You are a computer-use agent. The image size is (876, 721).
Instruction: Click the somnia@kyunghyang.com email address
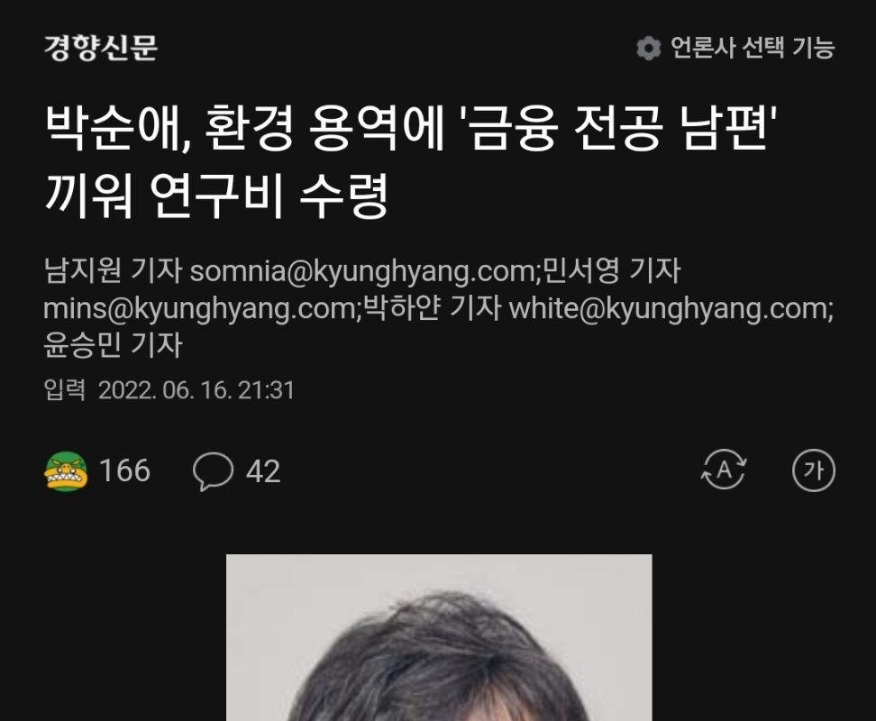click(362, 271)
